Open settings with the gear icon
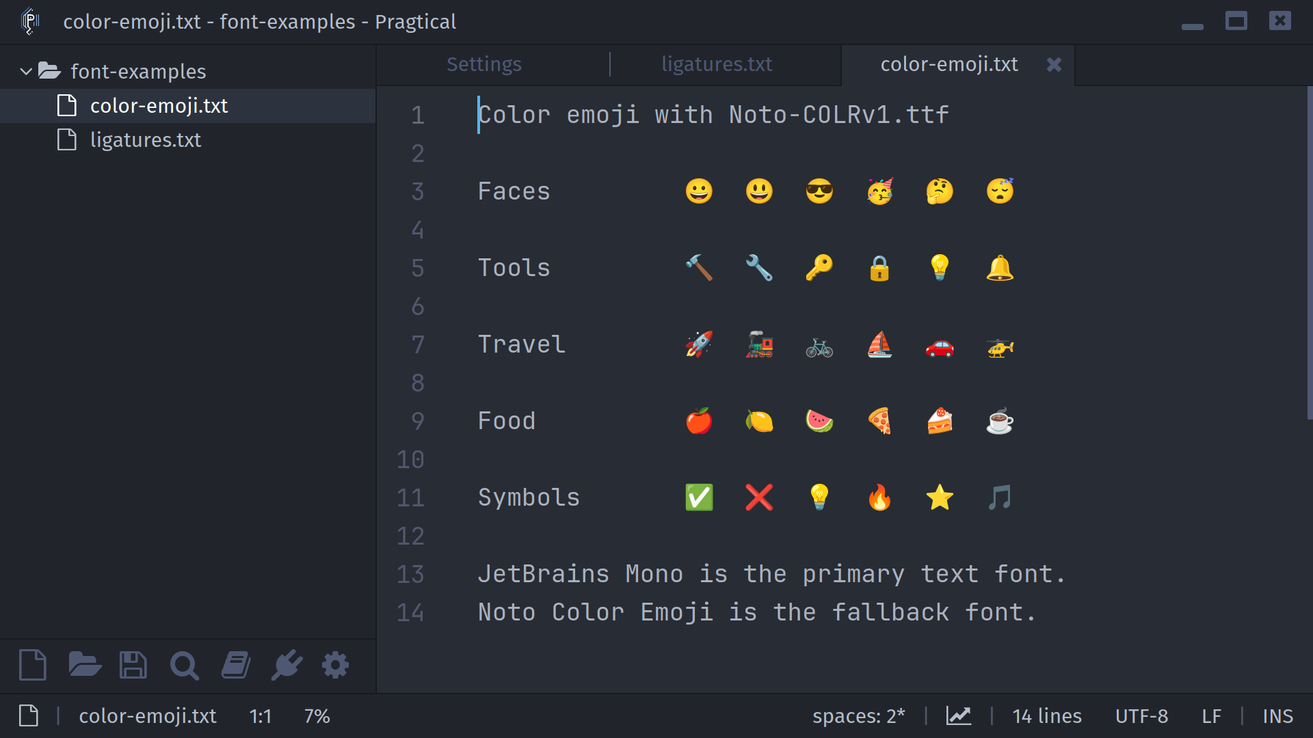The width and height of the screenshot is (1313, 738). (335, 665)
